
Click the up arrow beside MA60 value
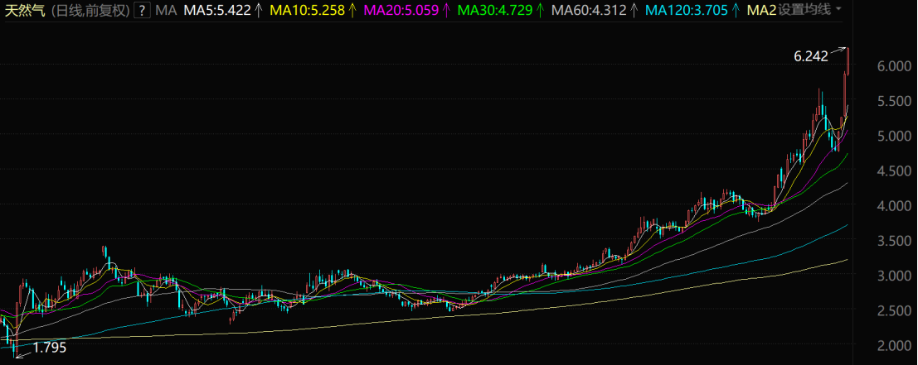click(x=632, y=11)
